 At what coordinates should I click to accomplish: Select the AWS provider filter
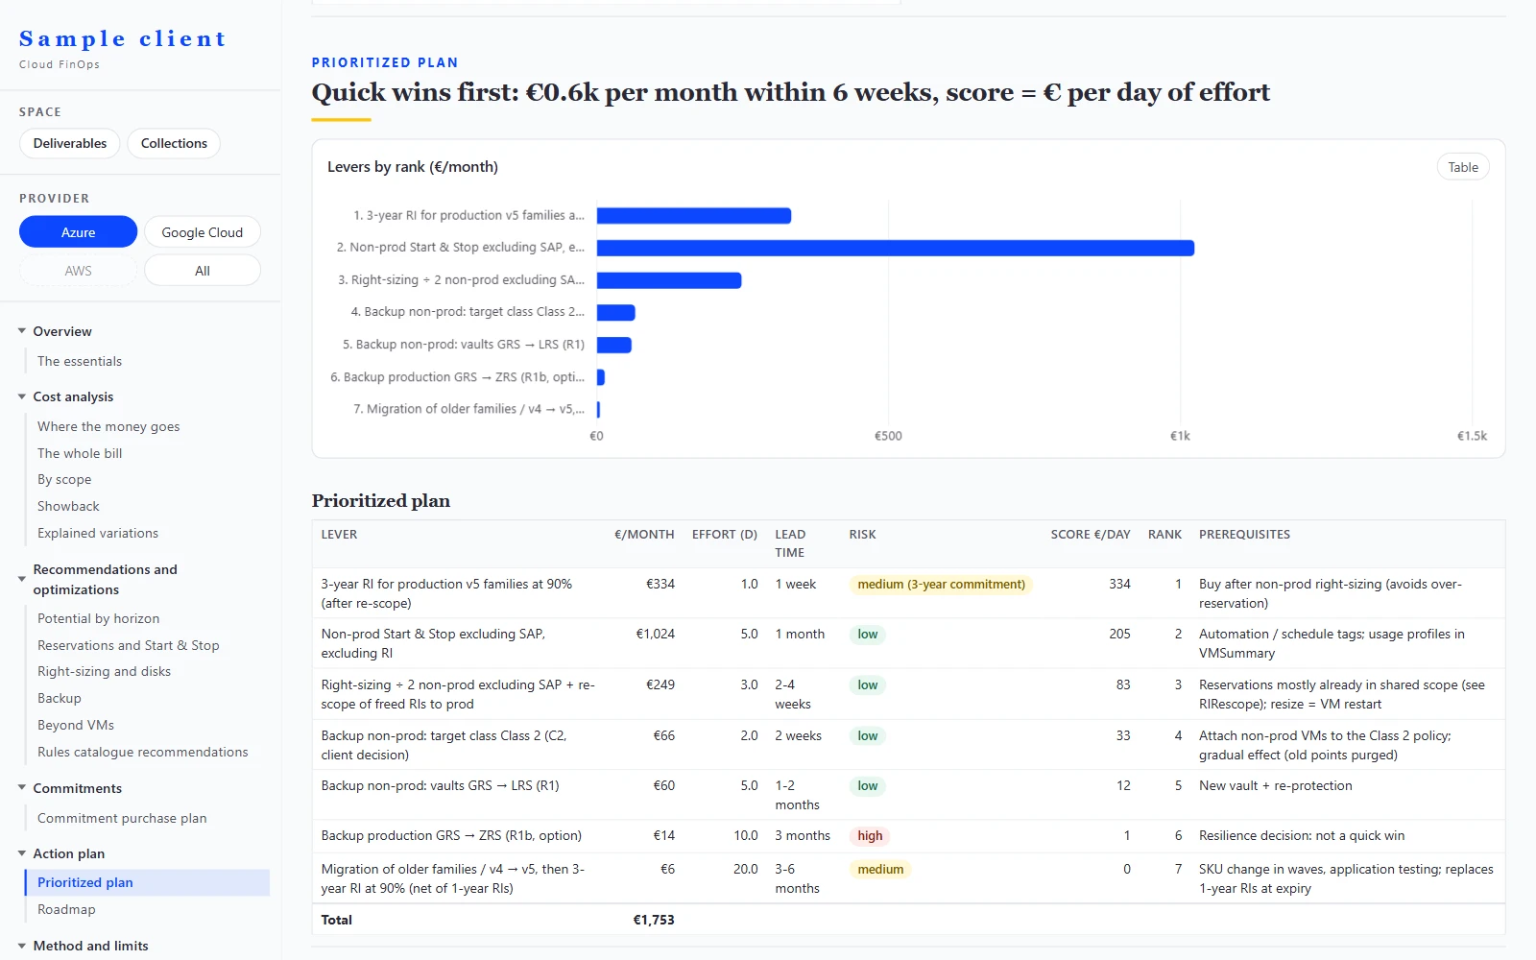click(x=79, y=271)
